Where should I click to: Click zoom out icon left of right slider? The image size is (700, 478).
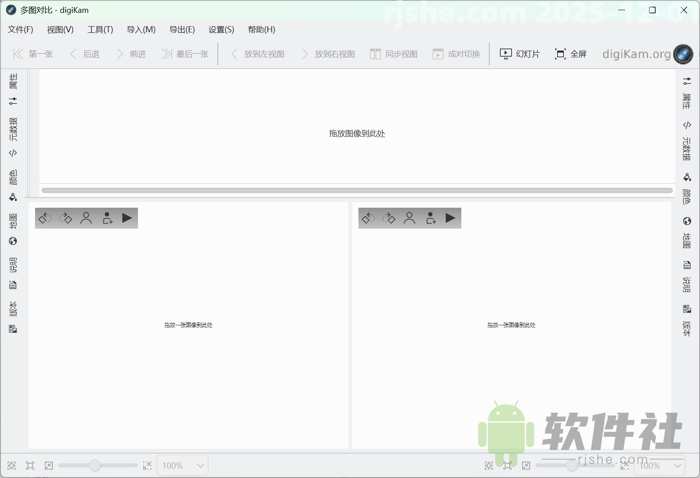coord(526,466)
